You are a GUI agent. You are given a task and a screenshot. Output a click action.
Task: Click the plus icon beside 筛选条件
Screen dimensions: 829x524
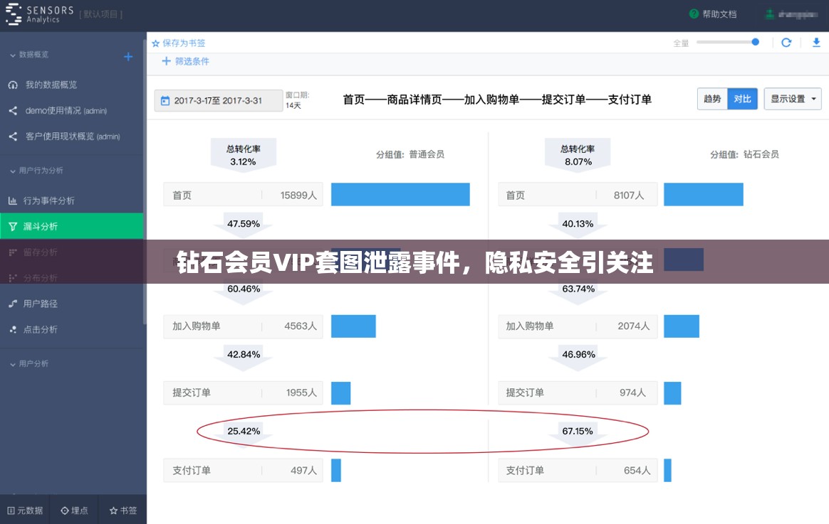[x=166, y=61]
